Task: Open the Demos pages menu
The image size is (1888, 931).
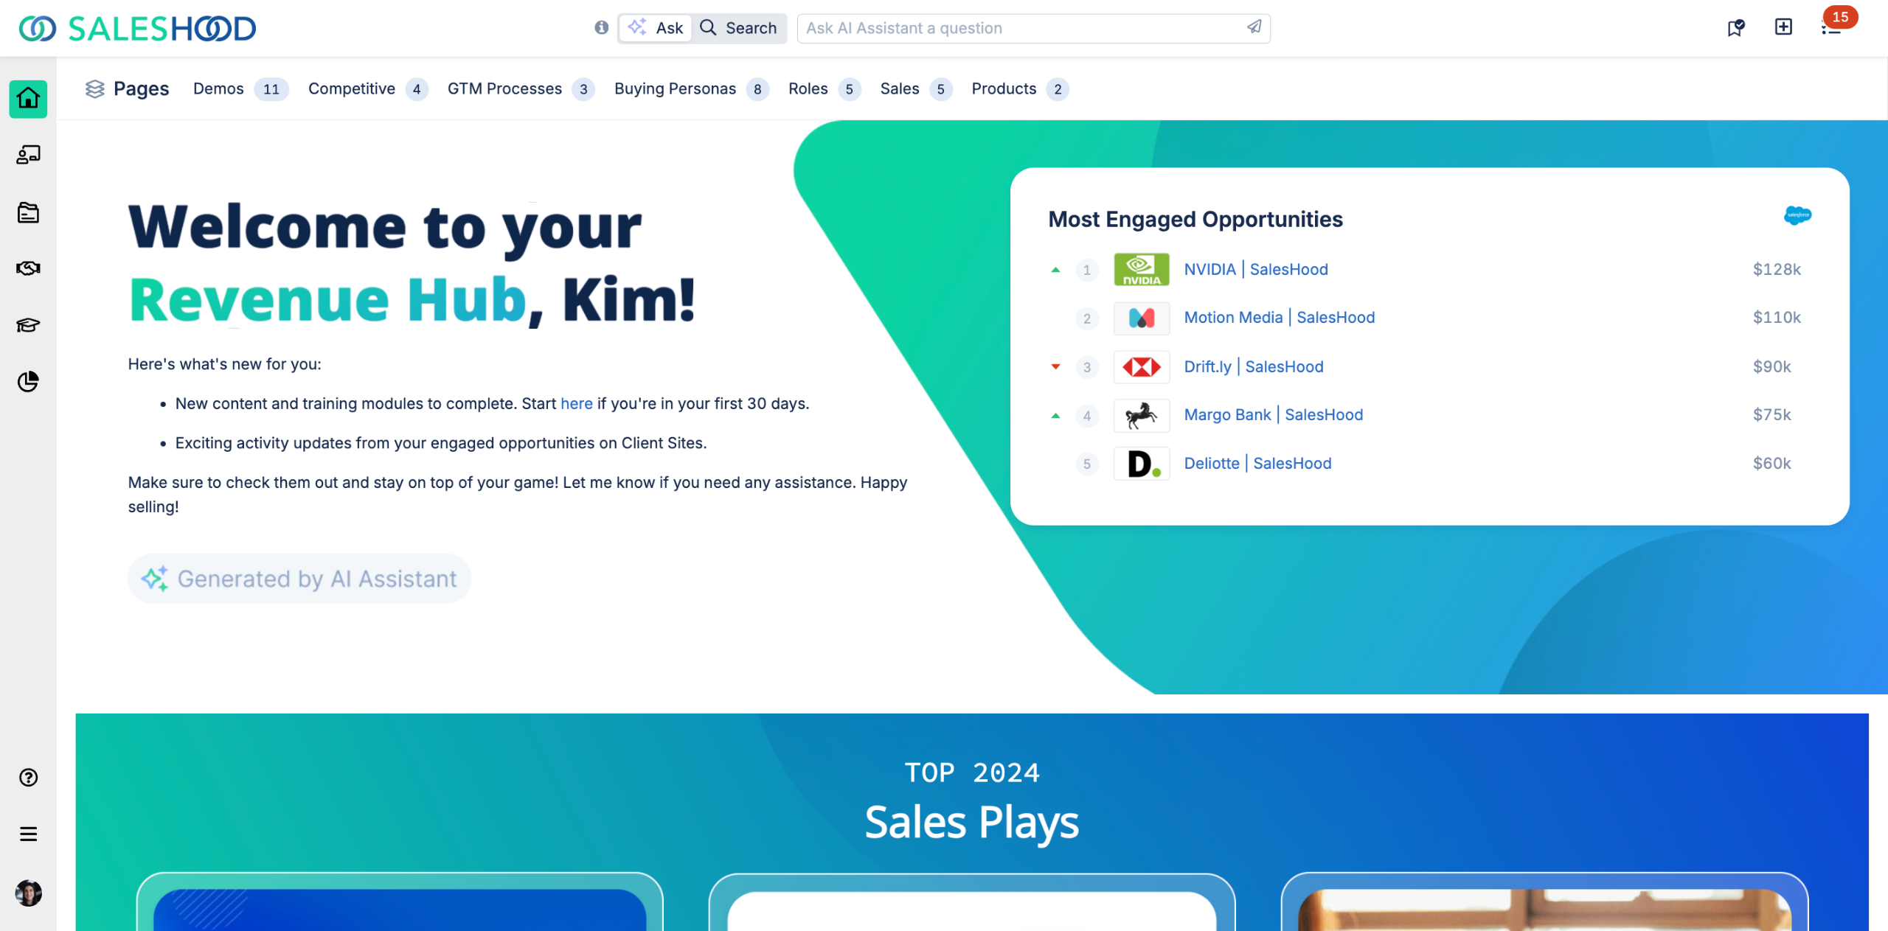Action: coord(218,89)
